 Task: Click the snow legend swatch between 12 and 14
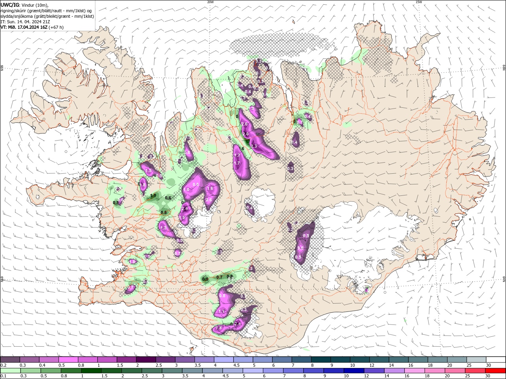coord(379,359)
